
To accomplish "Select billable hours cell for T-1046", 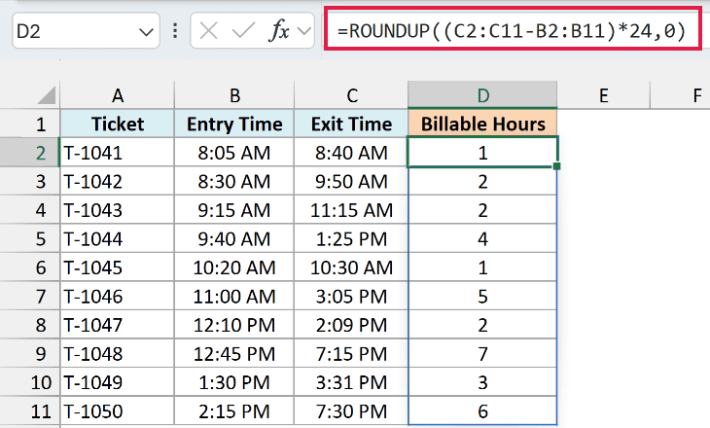I will [x=482, y=297].
